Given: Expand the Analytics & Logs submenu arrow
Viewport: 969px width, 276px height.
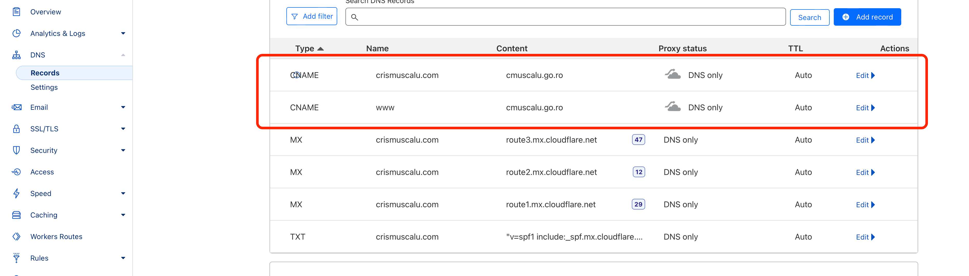Looking at the screenshot, I should 123,33.
